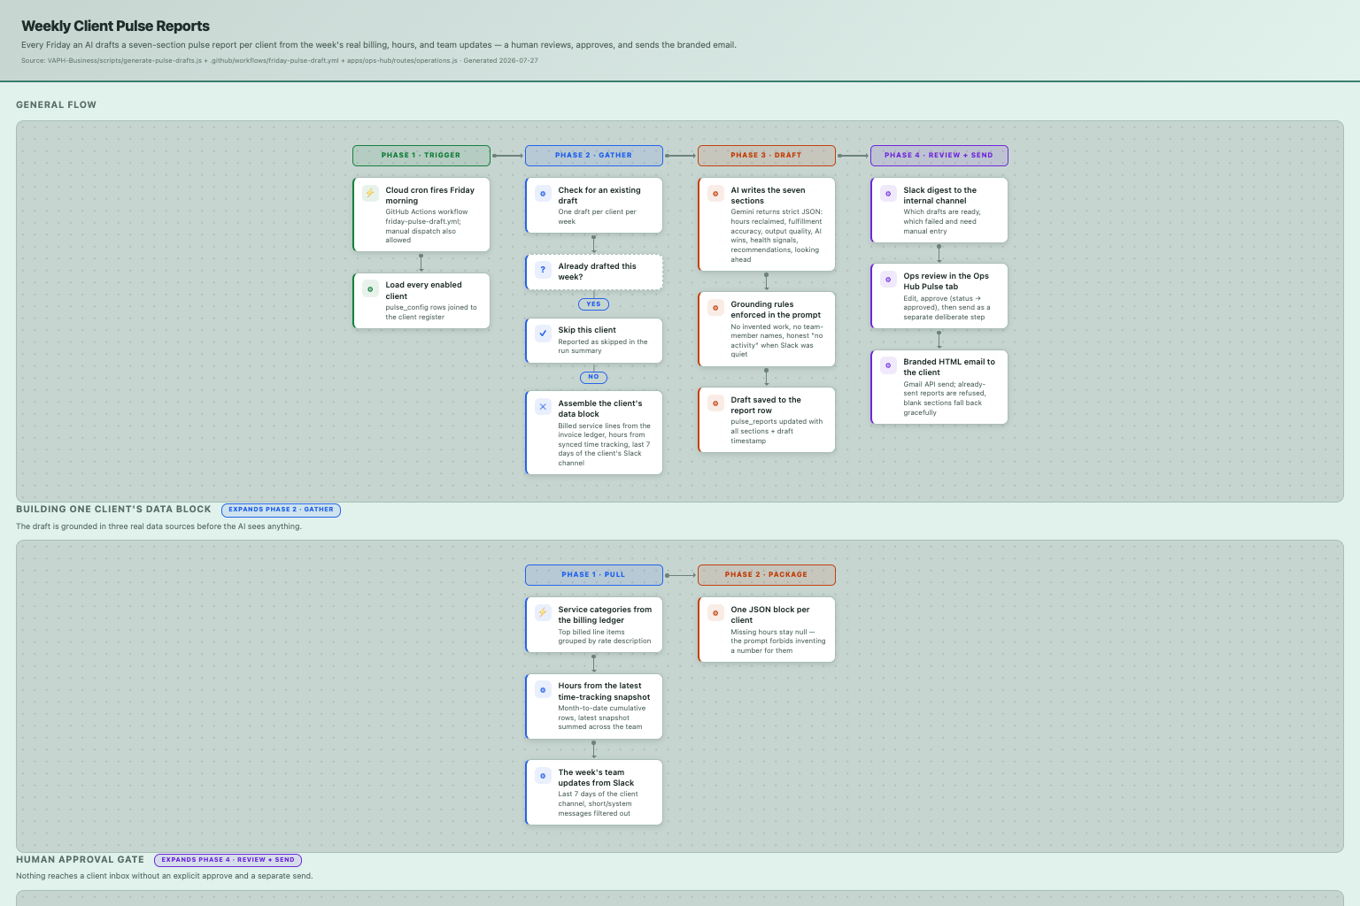The image size is (1360, 906).
Task: Click the gear icon on Load every enabled client card
Action: click(x=370, y=288)
